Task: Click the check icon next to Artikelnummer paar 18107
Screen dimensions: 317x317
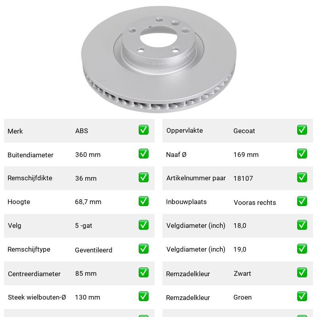Action: tap(302, 177)
